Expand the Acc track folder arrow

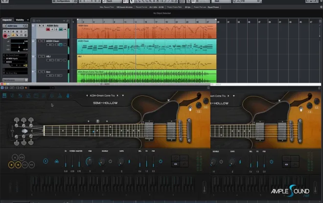pyautogui.click(x=33, y=71)
